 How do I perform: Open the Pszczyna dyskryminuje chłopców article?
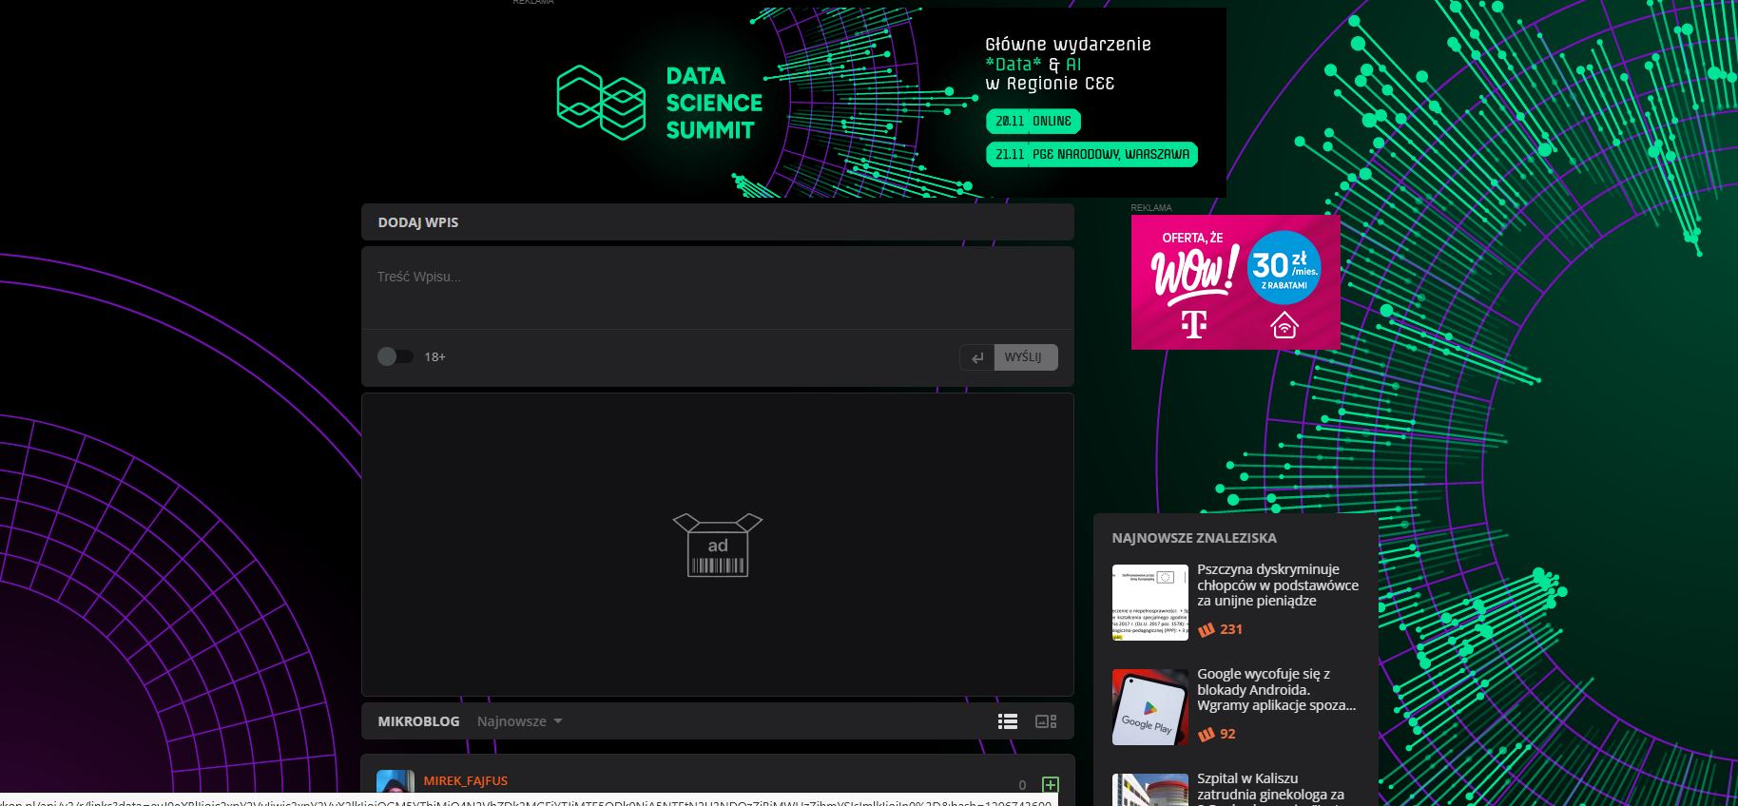pyautogui.click(x=1277, y=585)
